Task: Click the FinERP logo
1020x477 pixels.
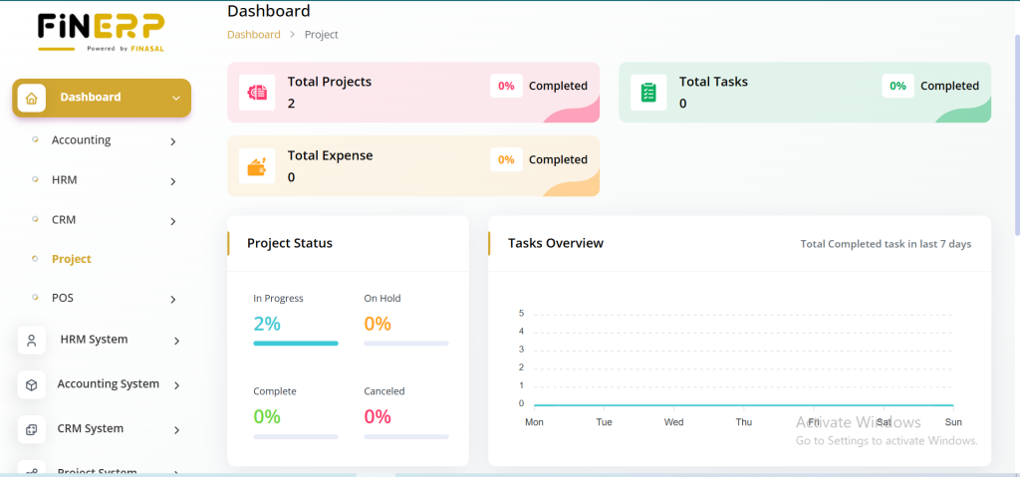Action: 101,31
